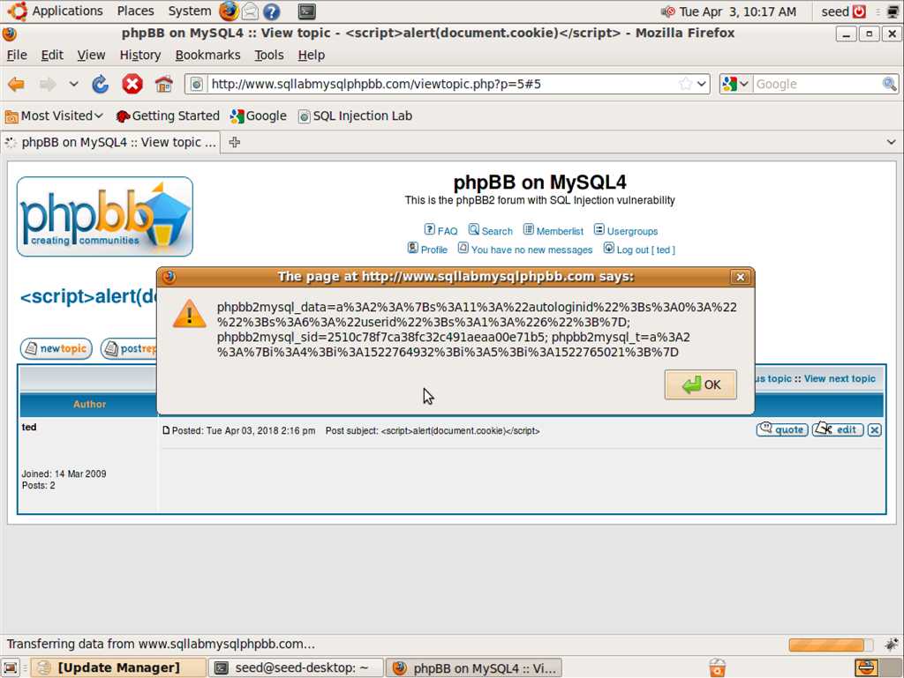Image resolution: width=904 pixels, height=678 pixels.
Task: Close the alert dialog with X
Action: (x=741, y=278)
